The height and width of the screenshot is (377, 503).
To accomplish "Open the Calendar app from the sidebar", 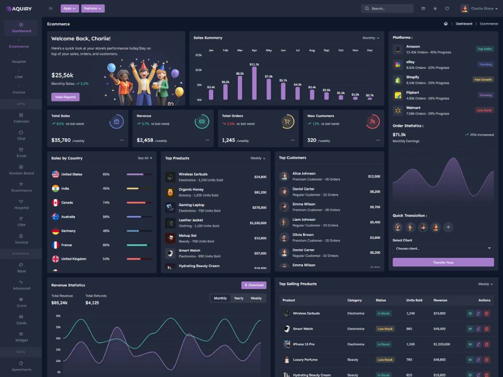I will pos(21,118).
